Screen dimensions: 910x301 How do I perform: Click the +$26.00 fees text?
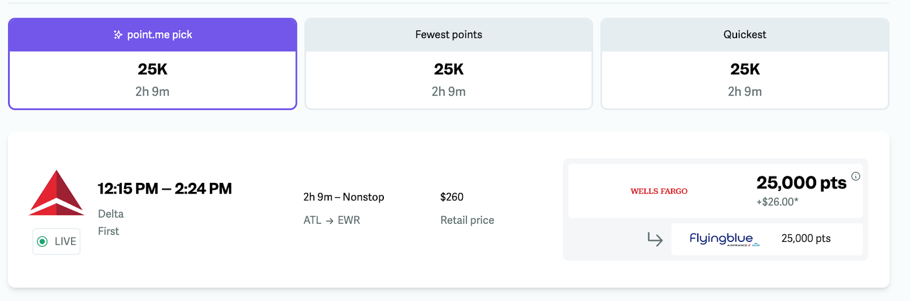click(x=777, y=202)
